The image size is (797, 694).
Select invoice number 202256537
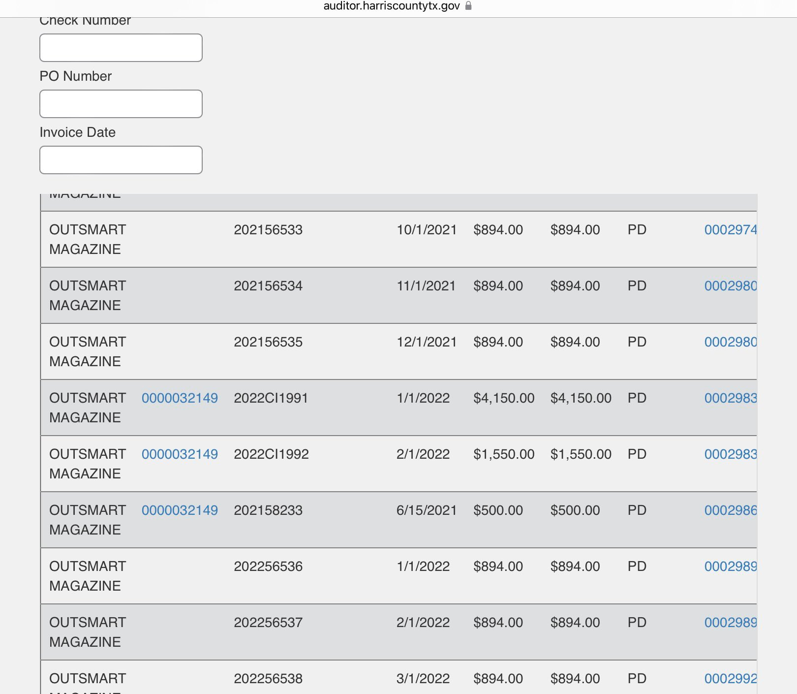268,623
